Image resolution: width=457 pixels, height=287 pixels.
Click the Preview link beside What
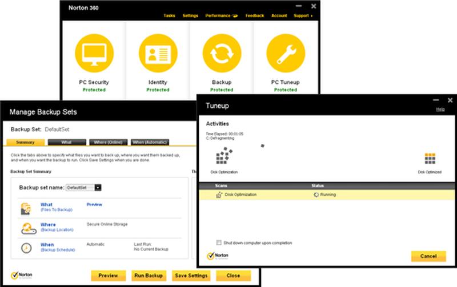[x=94, y=205]
